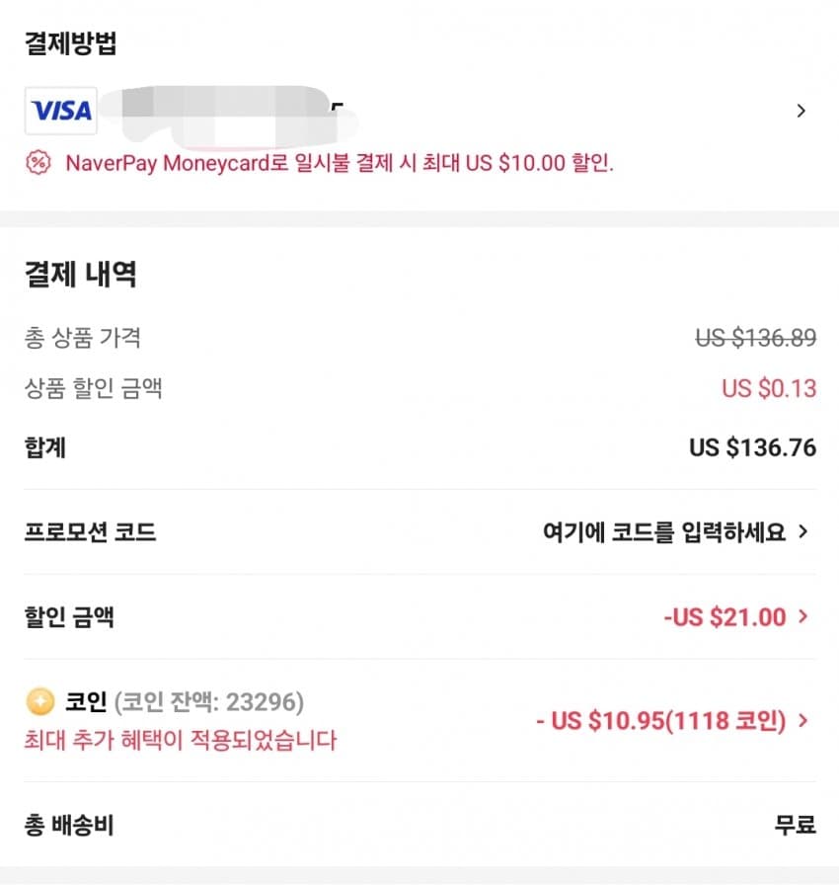Tap the 무료 shipping fee value
Viewport: 839px width, 885px height.
pos(795,825)
